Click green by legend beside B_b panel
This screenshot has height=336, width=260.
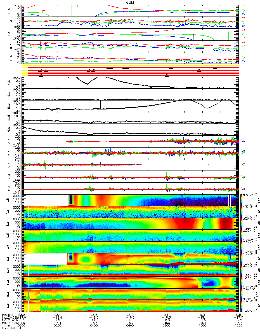tap(243, 10)
